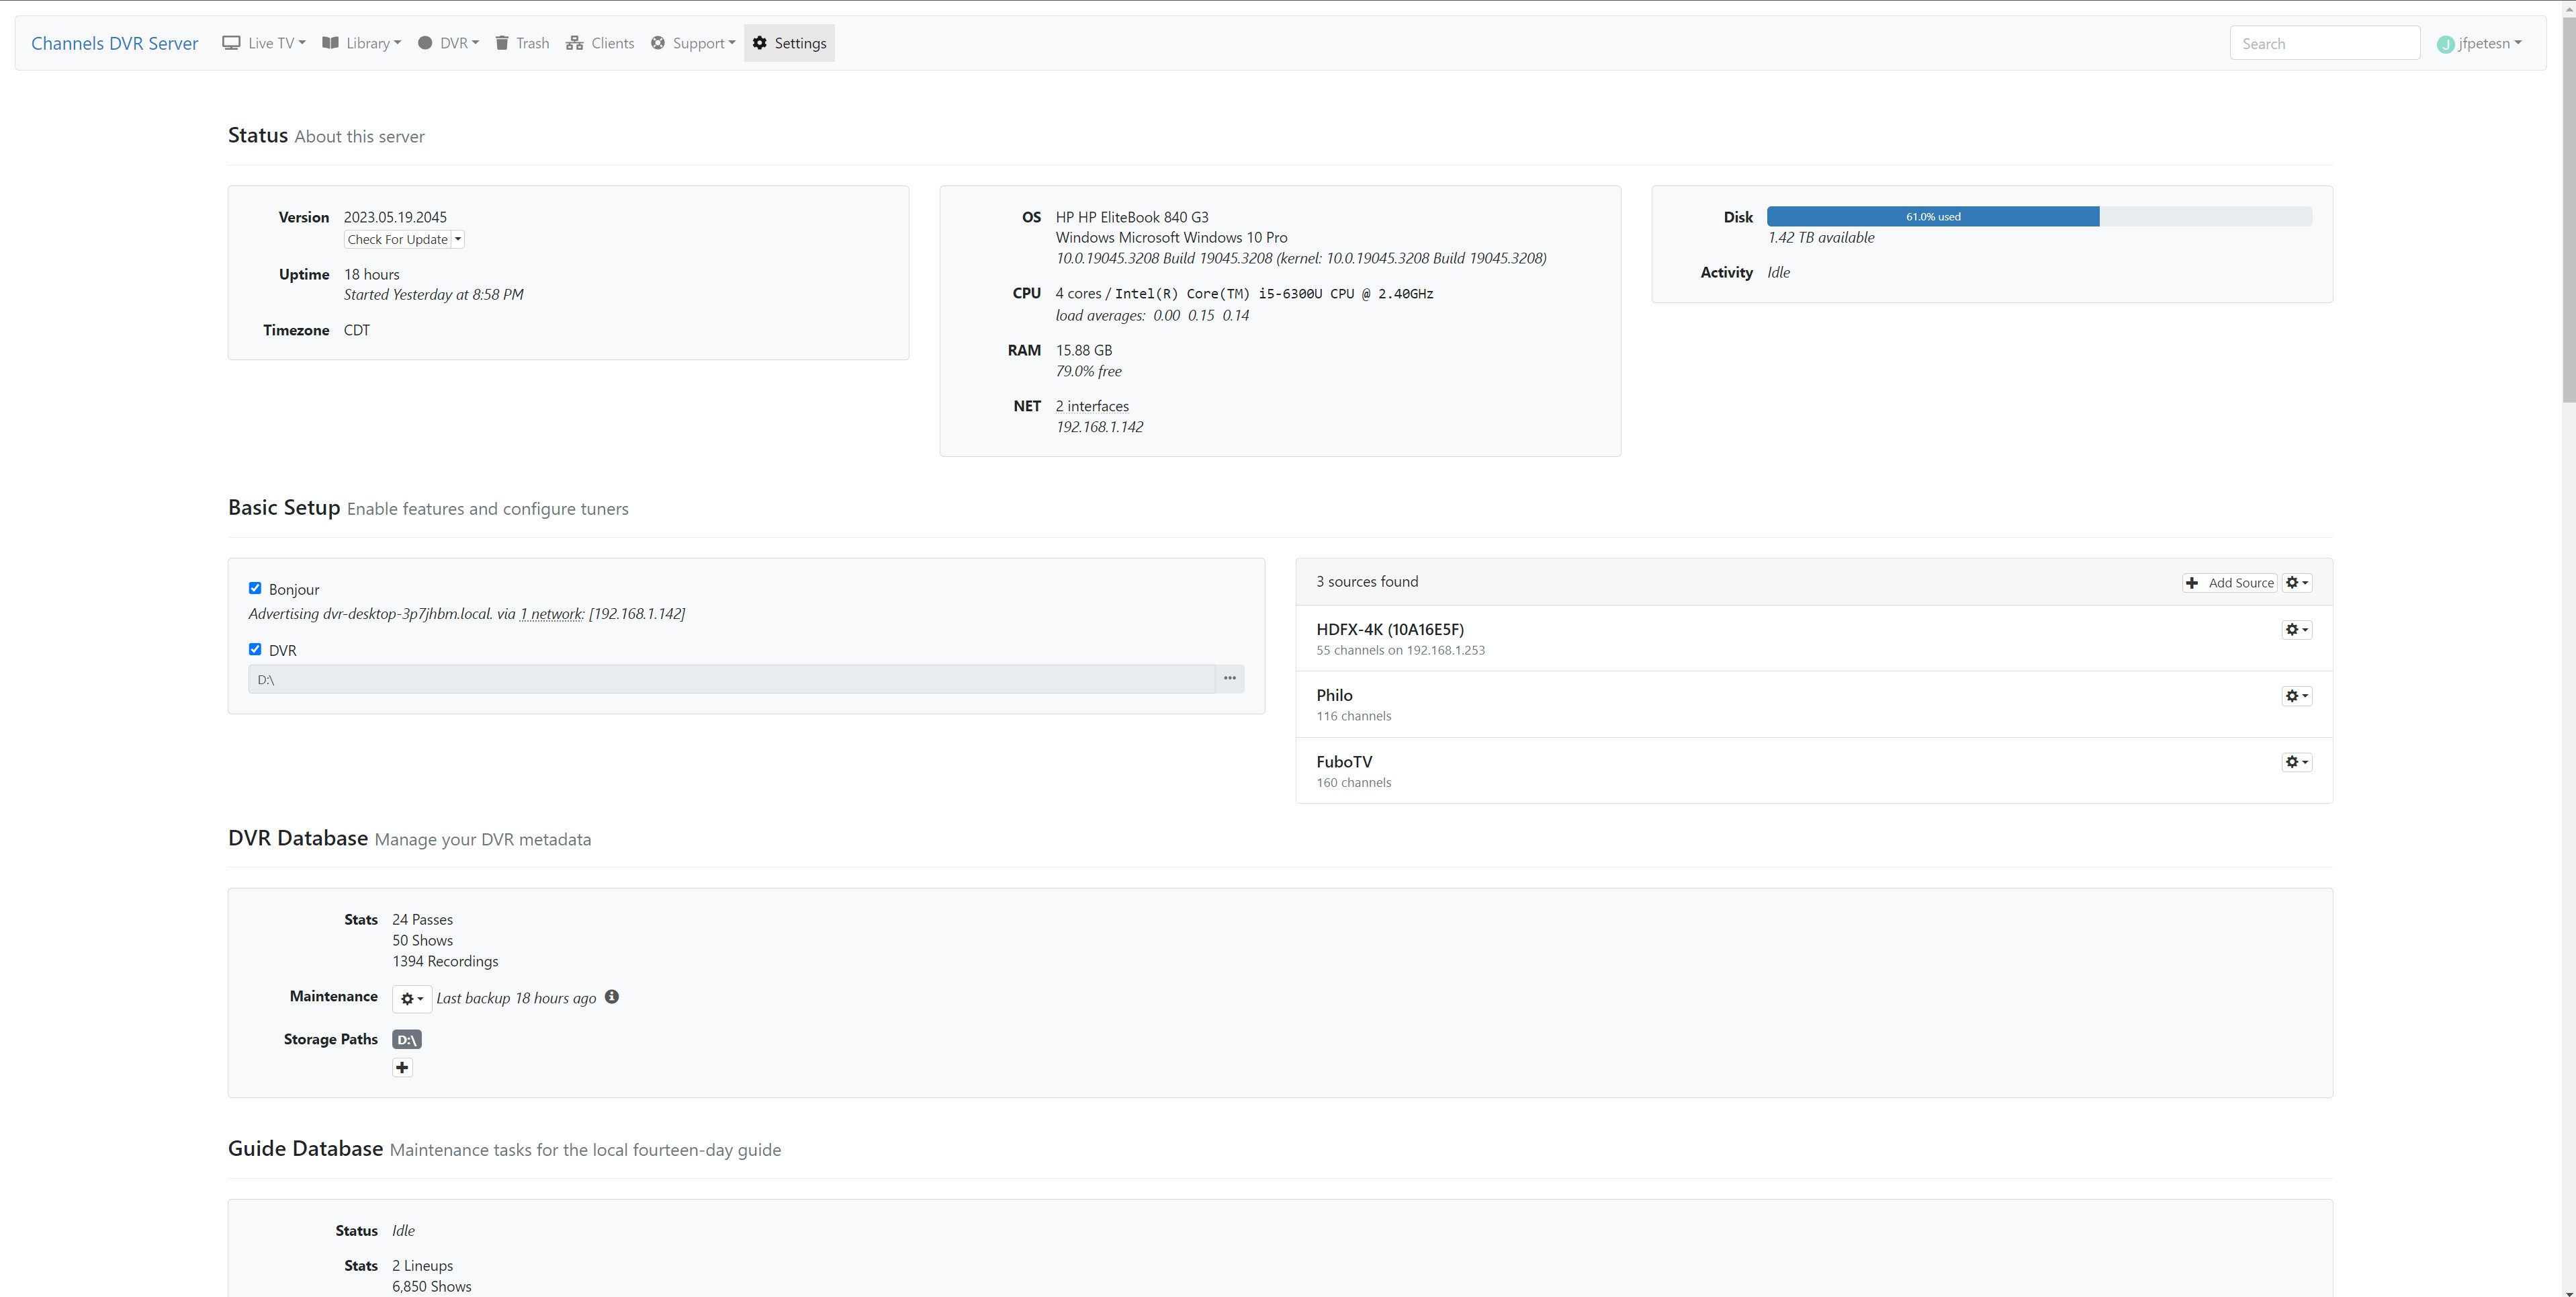The height and width of the screenshot is (1297, 2576).
Task: Open the Support menu
Action: coord(693,43)
